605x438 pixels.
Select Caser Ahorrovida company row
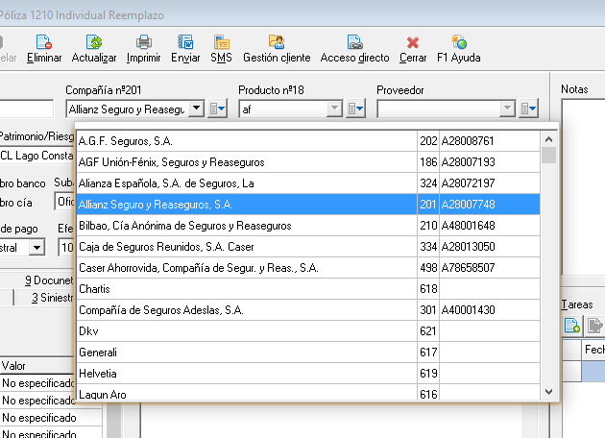pyautogui.click(x=308, y=268)
